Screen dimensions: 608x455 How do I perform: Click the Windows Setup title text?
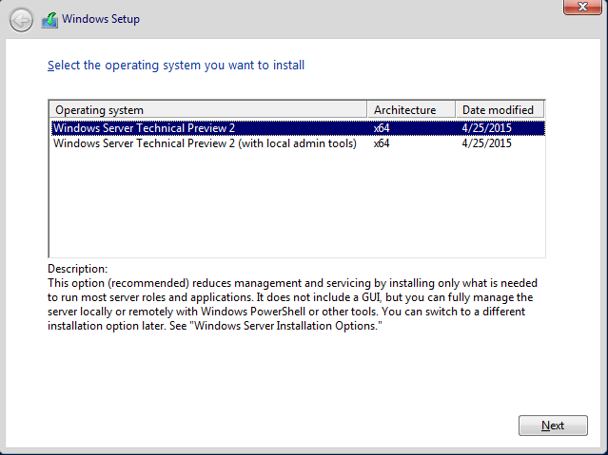102,19
